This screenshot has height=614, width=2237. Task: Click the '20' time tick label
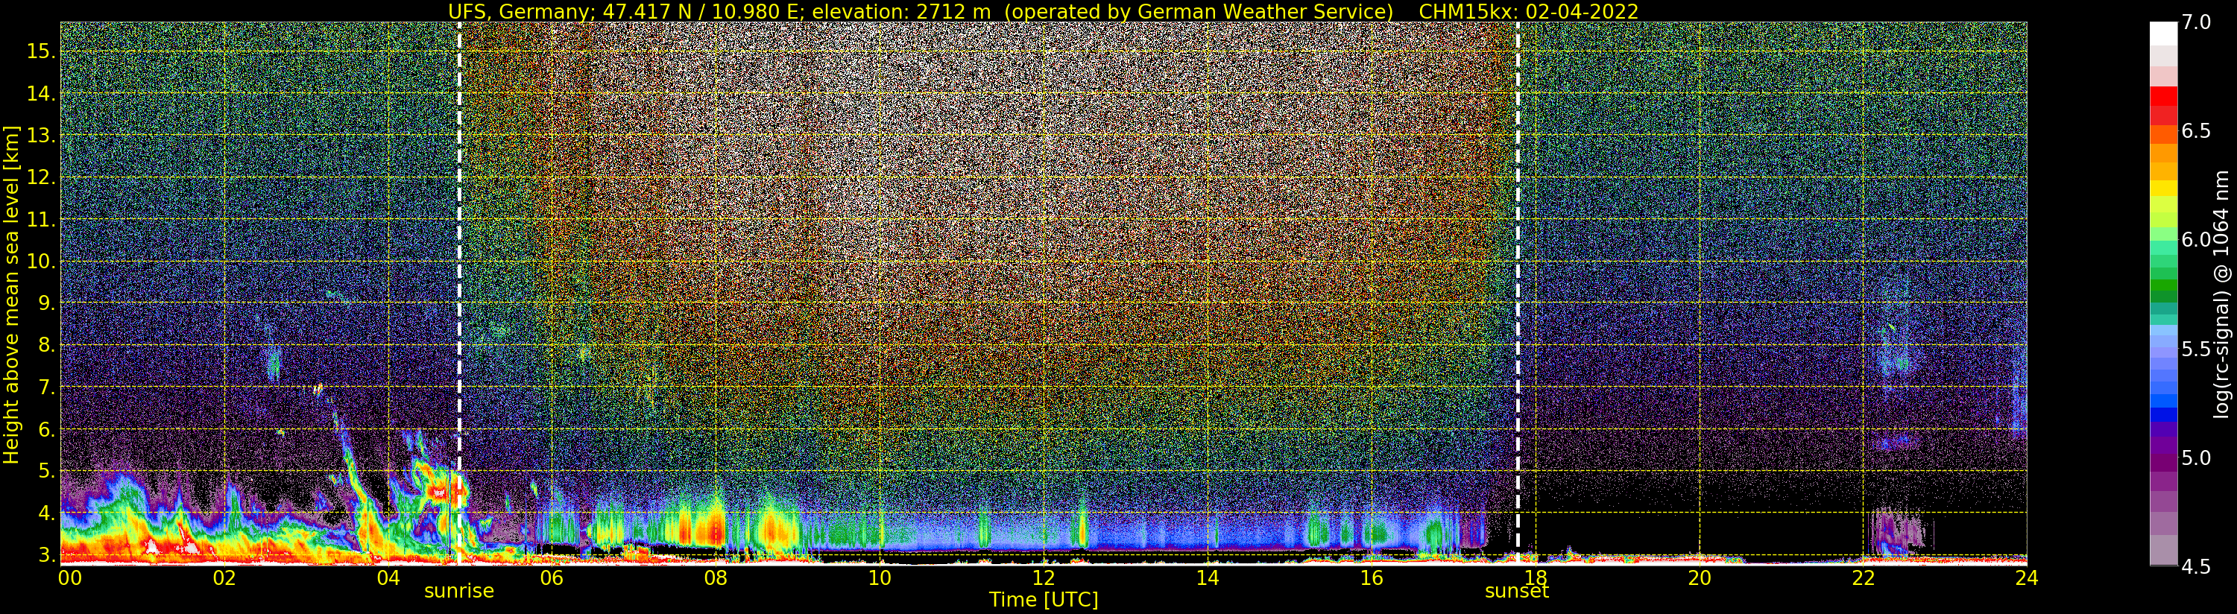click(1700, 577)
